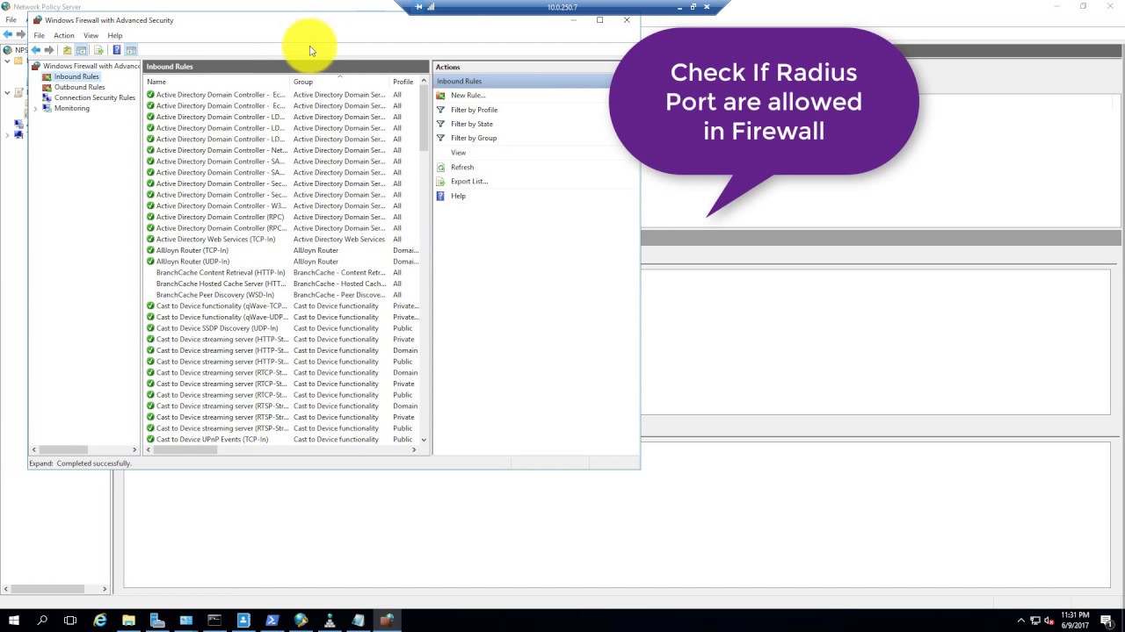Select AllJoyn Router (TCP-In) rule

coord(192,250)
